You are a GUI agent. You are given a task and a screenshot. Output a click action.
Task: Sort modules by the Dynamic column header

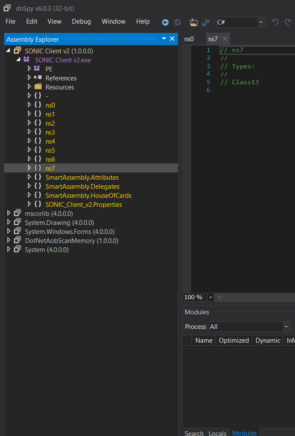[268, 341]
